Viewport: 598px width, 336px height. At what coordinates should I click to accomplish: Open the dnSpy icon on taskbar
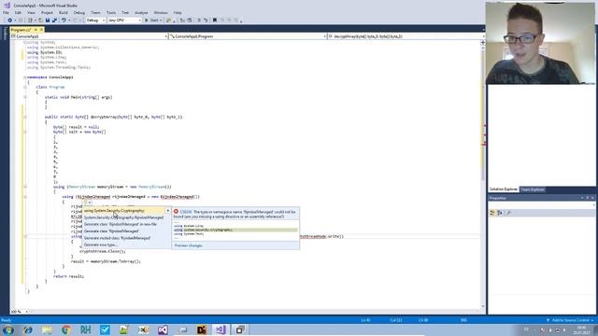202,329
